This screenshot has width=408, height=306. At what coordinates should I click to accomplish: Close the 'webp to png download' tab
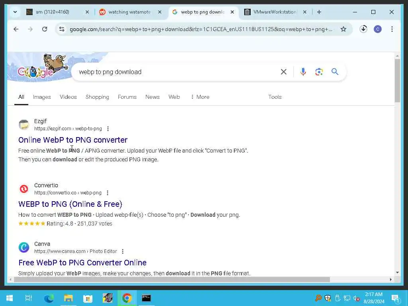pos(232,12)
